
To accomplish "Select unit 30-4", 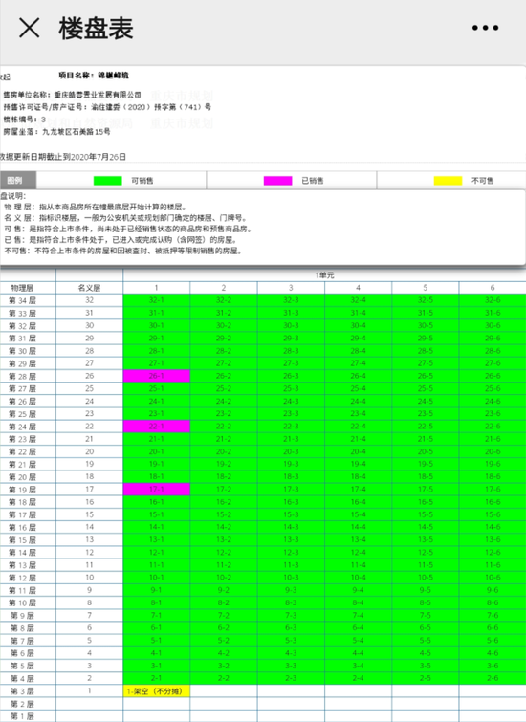I will [x=359, y=325].
